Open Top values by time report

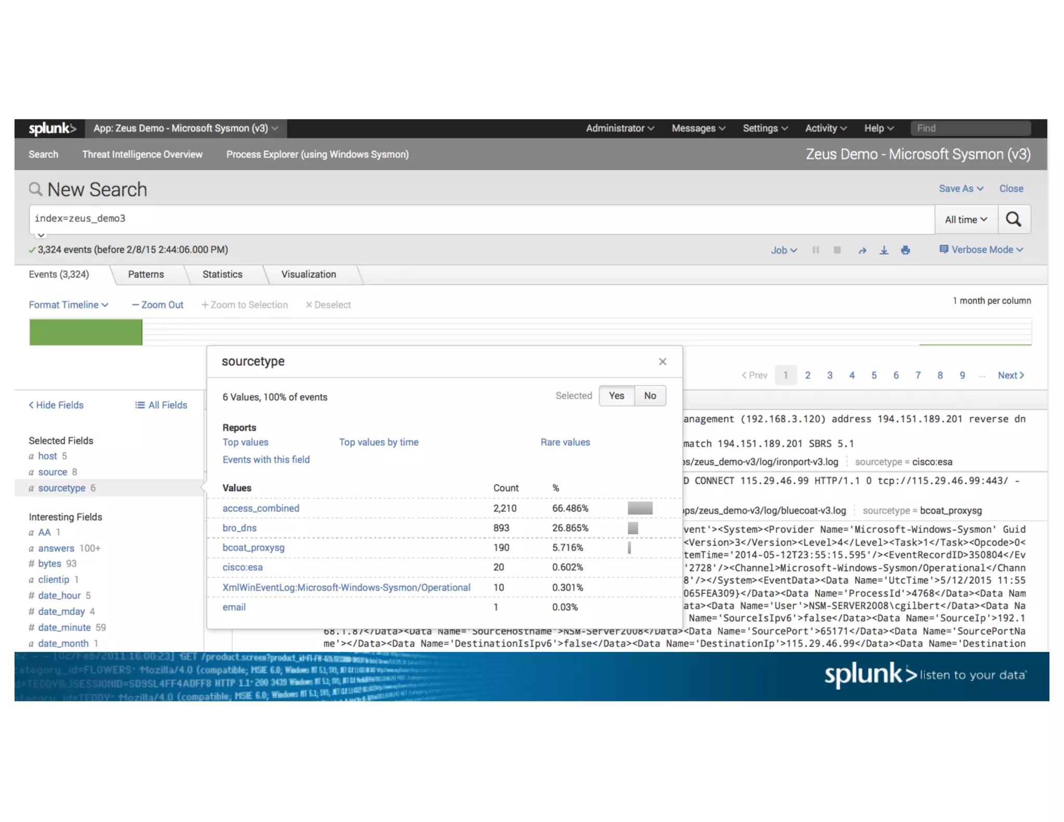click(x=379, y=442)
